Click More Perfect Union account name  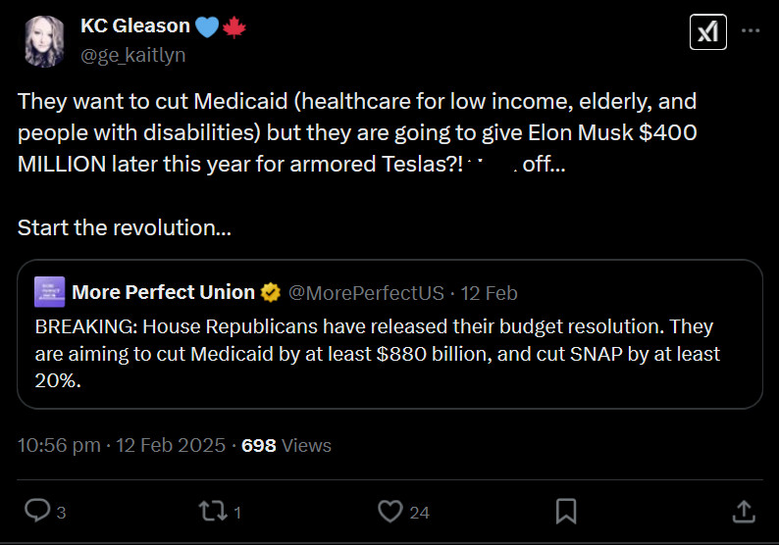tap(163, 292)
